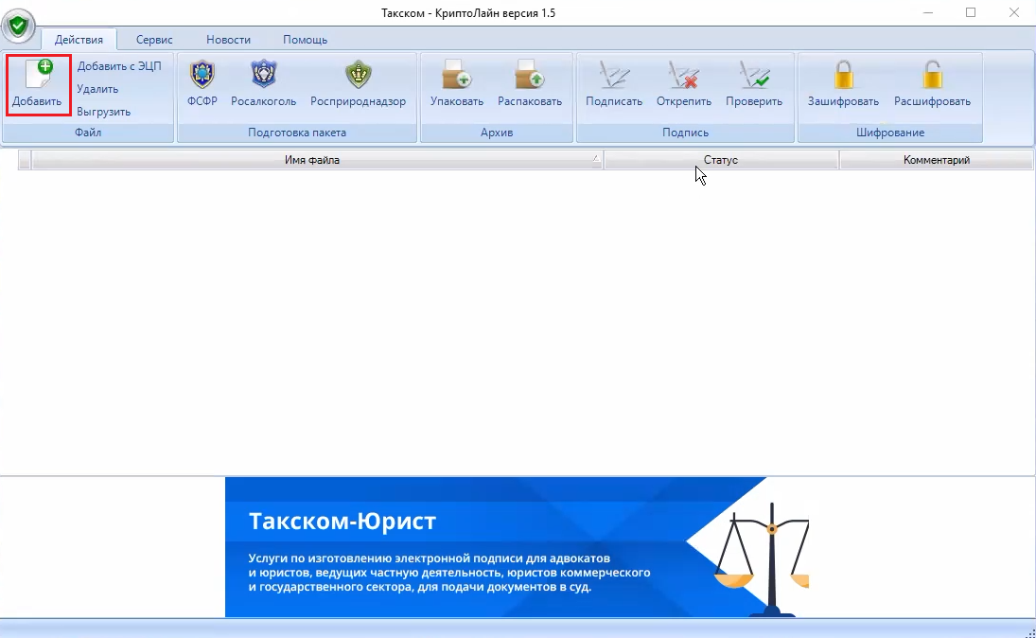
Task: Click the Добавить file icon
Action: (38, 76)
